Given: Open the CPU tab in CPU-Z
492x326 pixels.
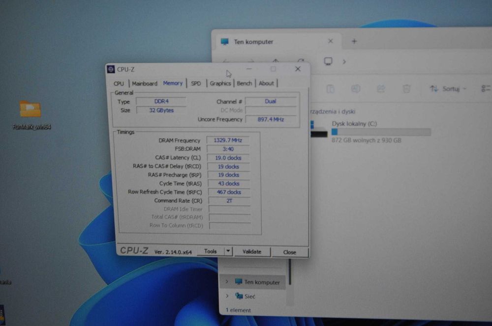Looking at the screenshot, I should coord(119,83).
